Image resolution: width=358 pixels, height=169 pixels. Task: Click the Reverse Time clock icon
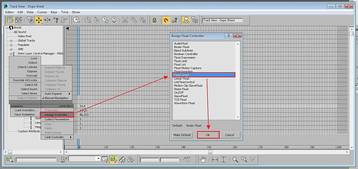[x=97, y=20]
